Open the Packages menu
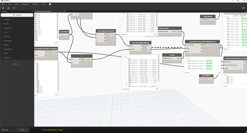Screen dimensions: 247x133 25,4
